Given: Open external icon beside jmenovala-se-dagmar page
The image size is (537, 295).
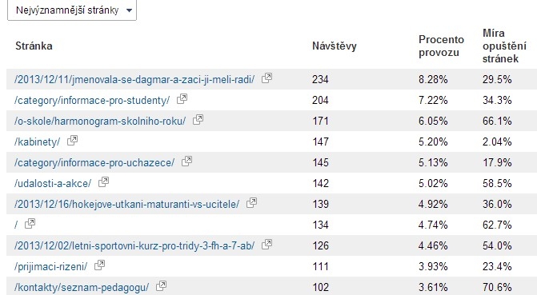Looking at the screenshot, I should [x=266, y=78].
